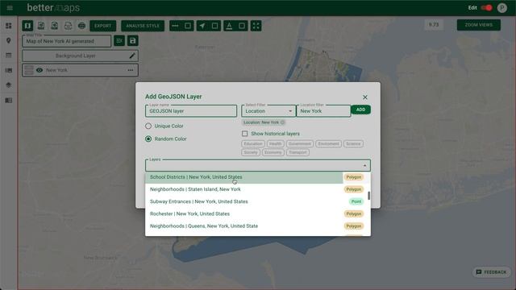Select the Unique Color radio button
Viewport: 516px width, 290px height.
[148, 126]
